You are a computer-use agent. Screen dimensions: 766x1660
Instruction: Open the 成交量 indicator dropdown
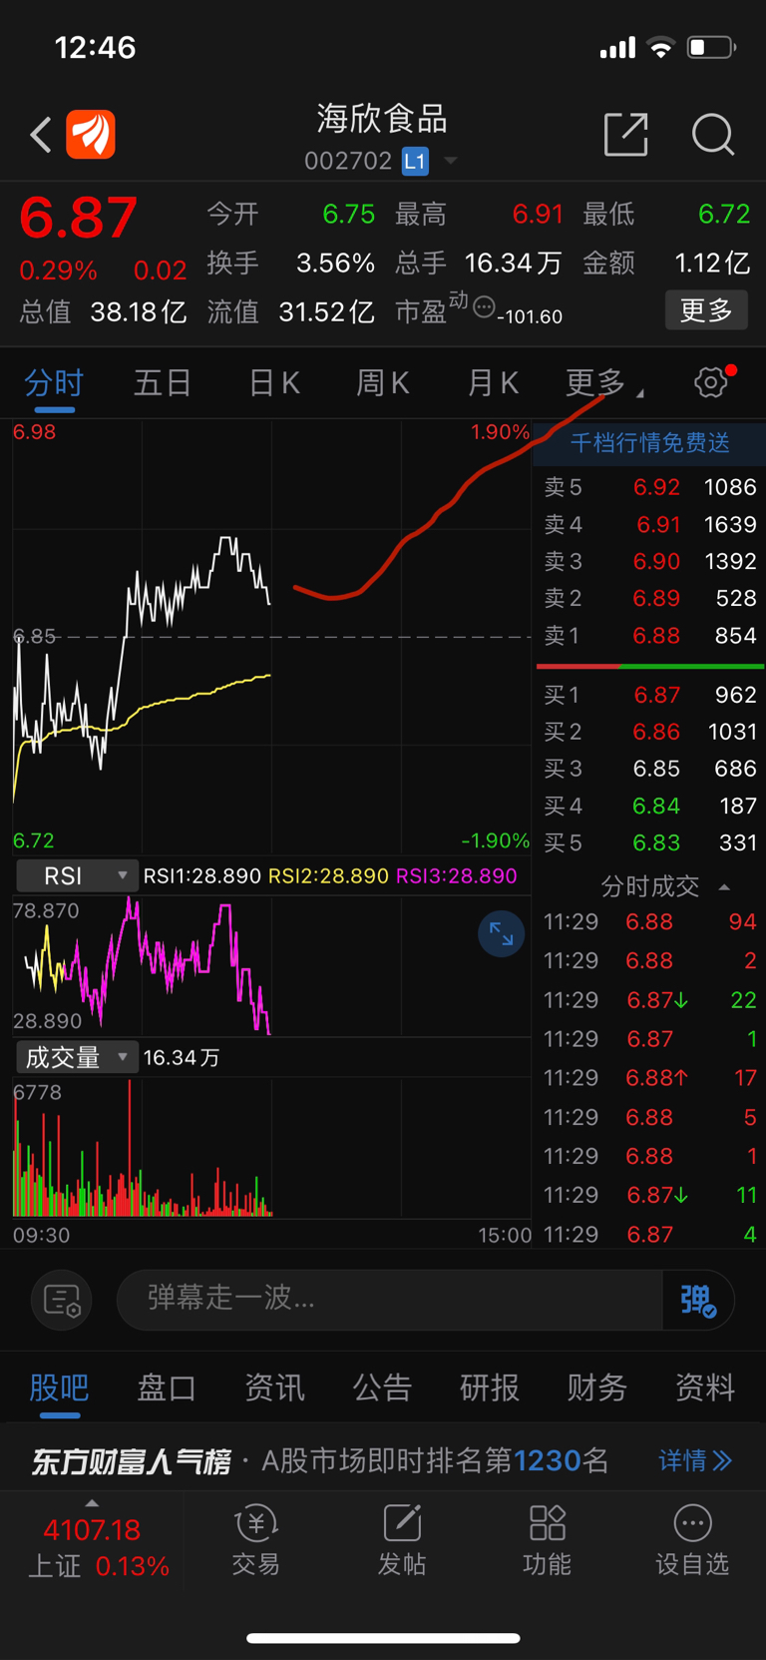(76, 1057)
